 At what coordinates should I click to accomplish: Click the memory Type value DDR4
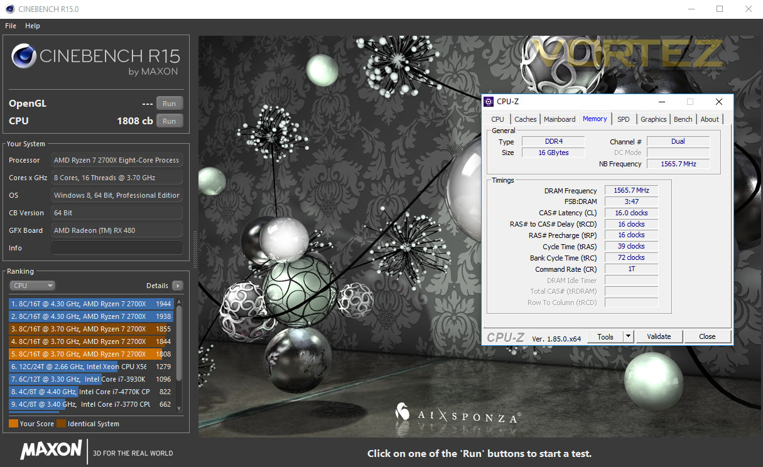click(x=553, y=141)
